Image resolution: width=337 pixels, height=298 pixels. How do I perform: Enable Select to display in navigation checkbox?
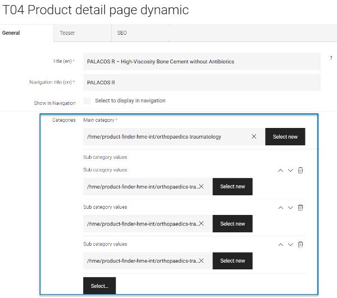point(87,100)
